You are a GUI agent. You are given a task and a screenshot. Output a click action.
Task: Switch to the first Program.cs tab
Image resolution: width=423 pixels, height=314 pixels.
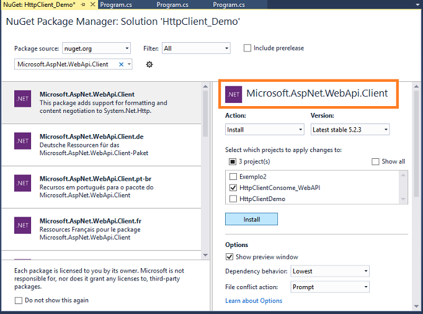pos(116,4)
